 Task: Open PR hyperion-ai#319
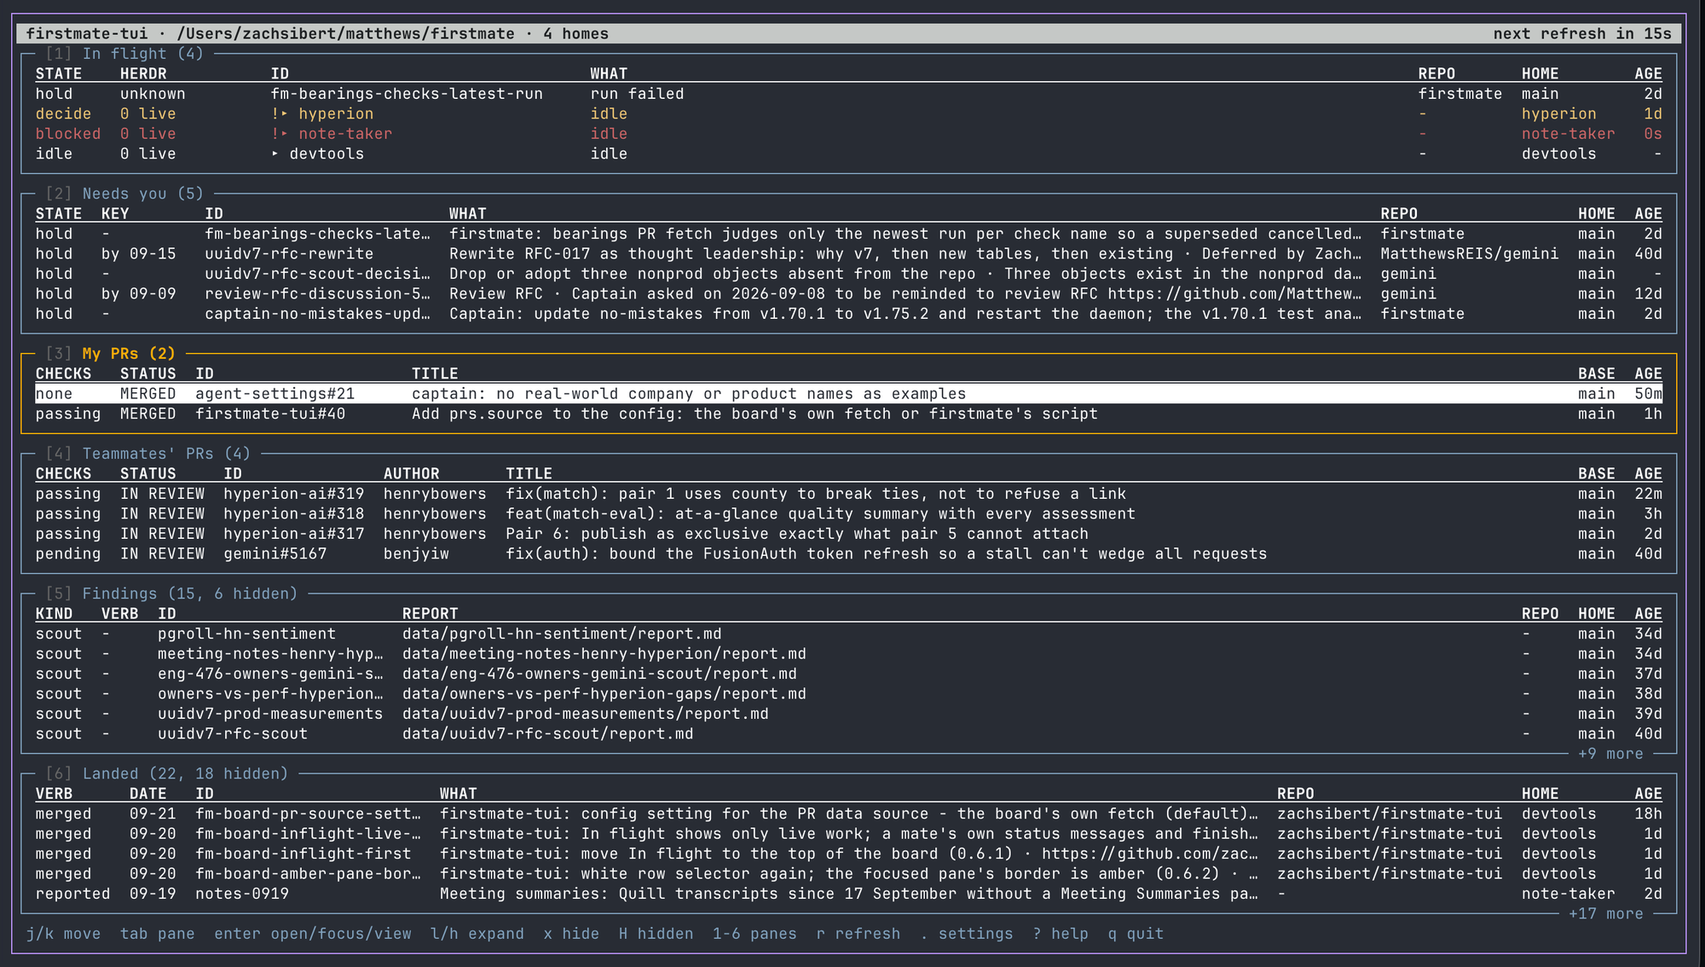click(293, 494)
